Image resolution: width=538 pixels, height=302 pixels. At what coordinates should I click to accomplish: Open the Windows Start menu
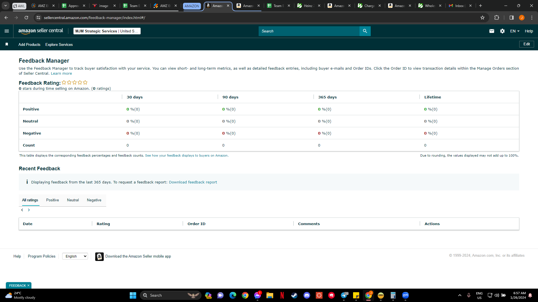[133, 295]
